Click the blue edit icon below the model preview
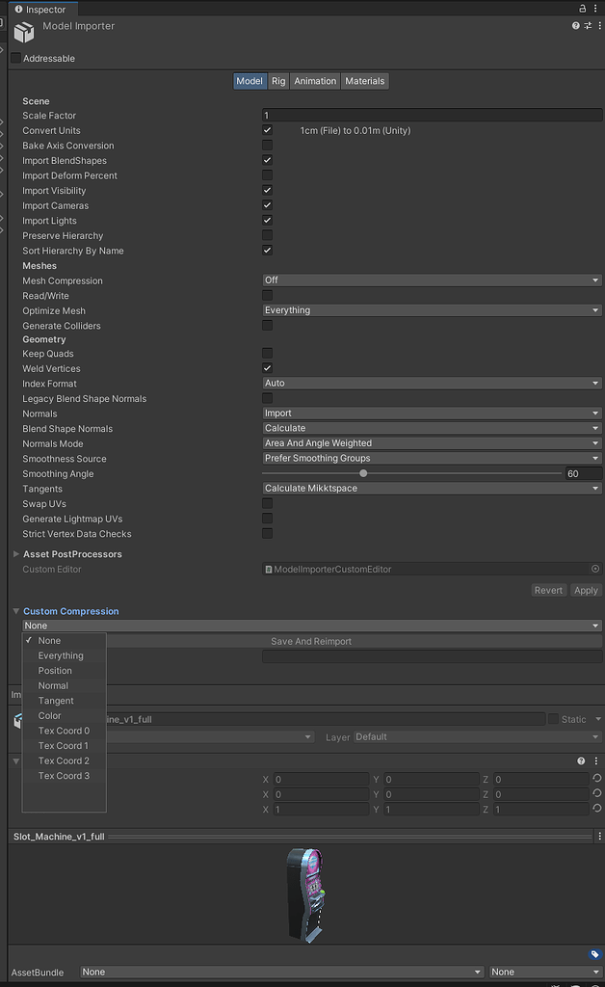This screenshot has width=605, height=987. (595, 954)
